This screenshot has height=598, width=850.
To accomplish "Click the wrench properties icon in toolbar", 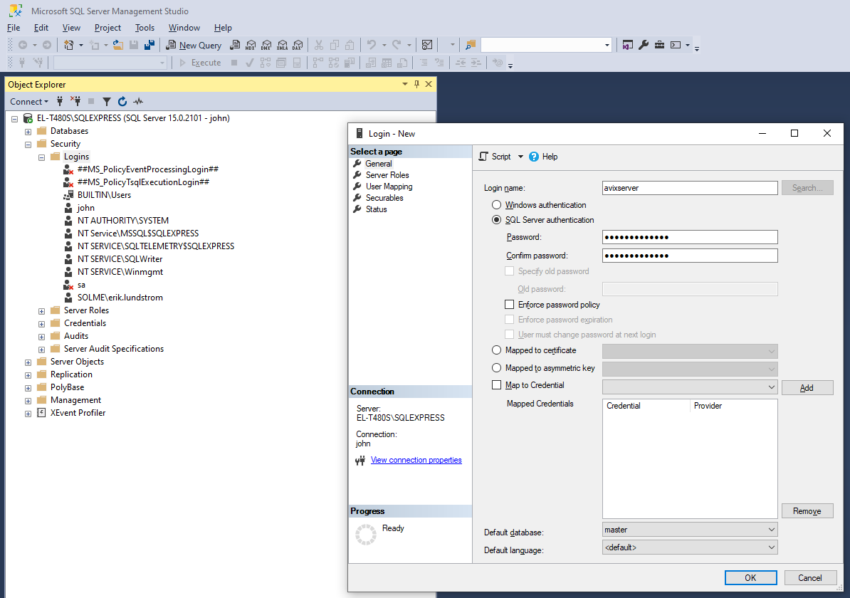I will coord(644,45).
